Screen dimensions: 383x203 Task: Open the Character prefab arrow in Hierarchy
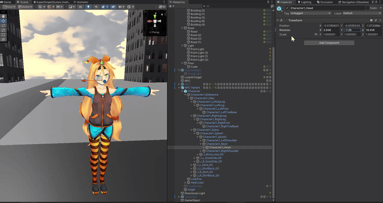point(270,91)
